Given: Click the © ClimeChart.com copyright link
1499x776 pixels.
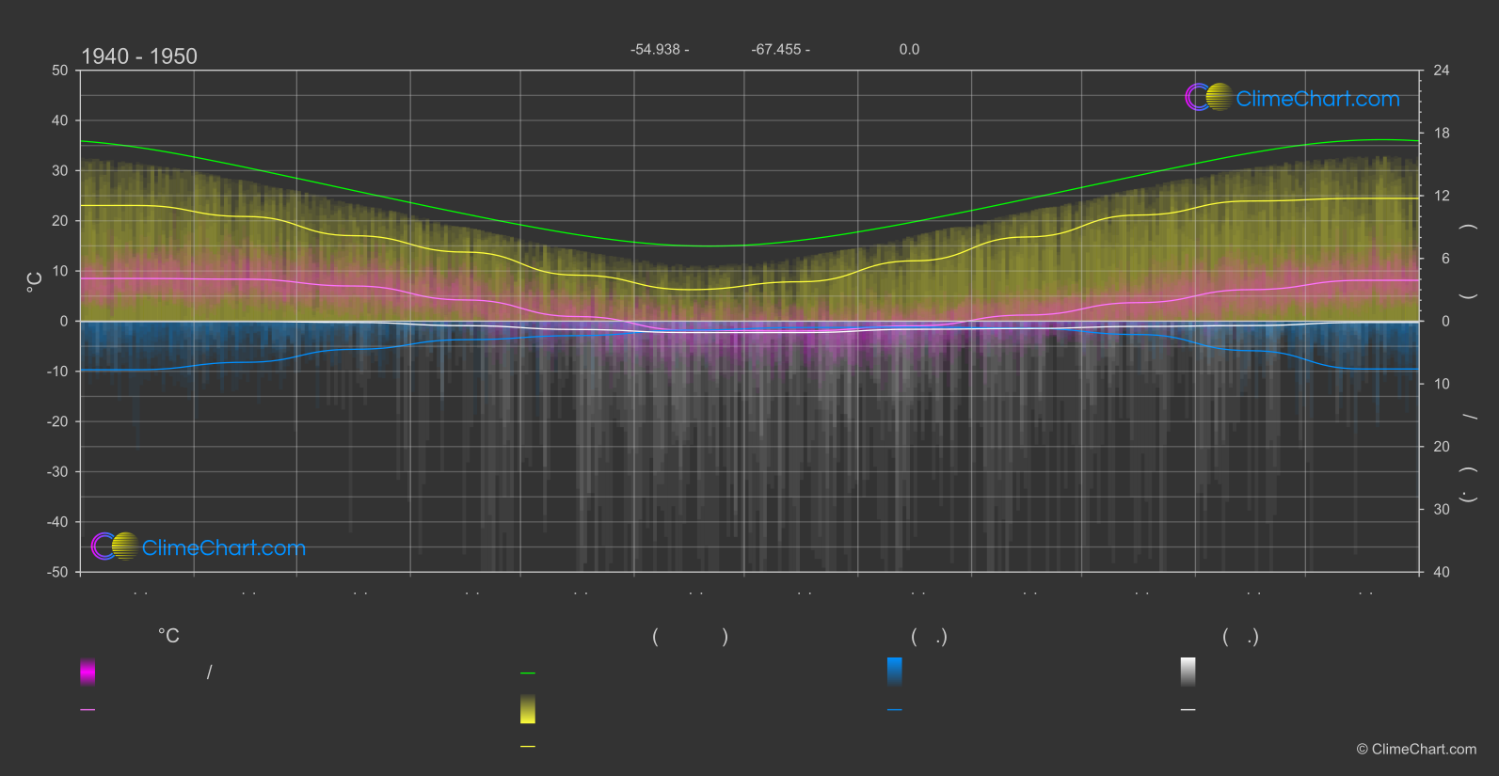Looking at the screenshot, I should click(1416, 749).
